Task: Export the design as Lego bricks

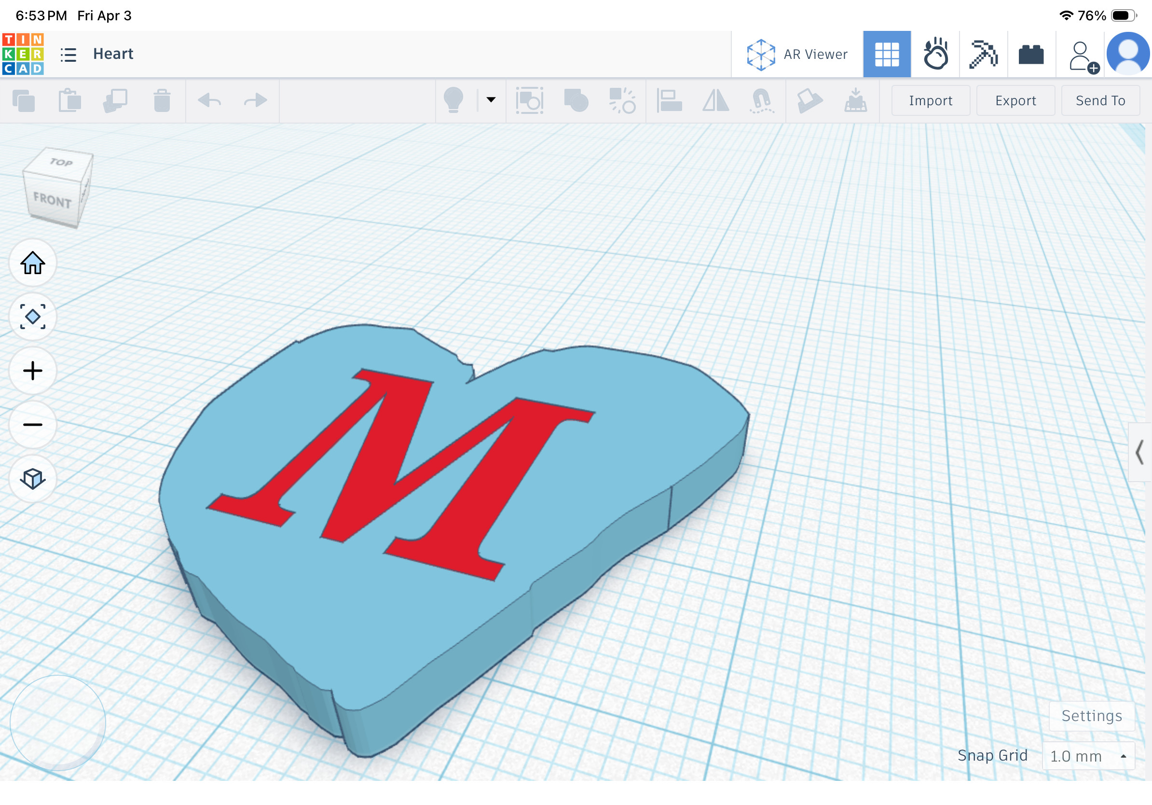Action: (x=1031, y=54)
